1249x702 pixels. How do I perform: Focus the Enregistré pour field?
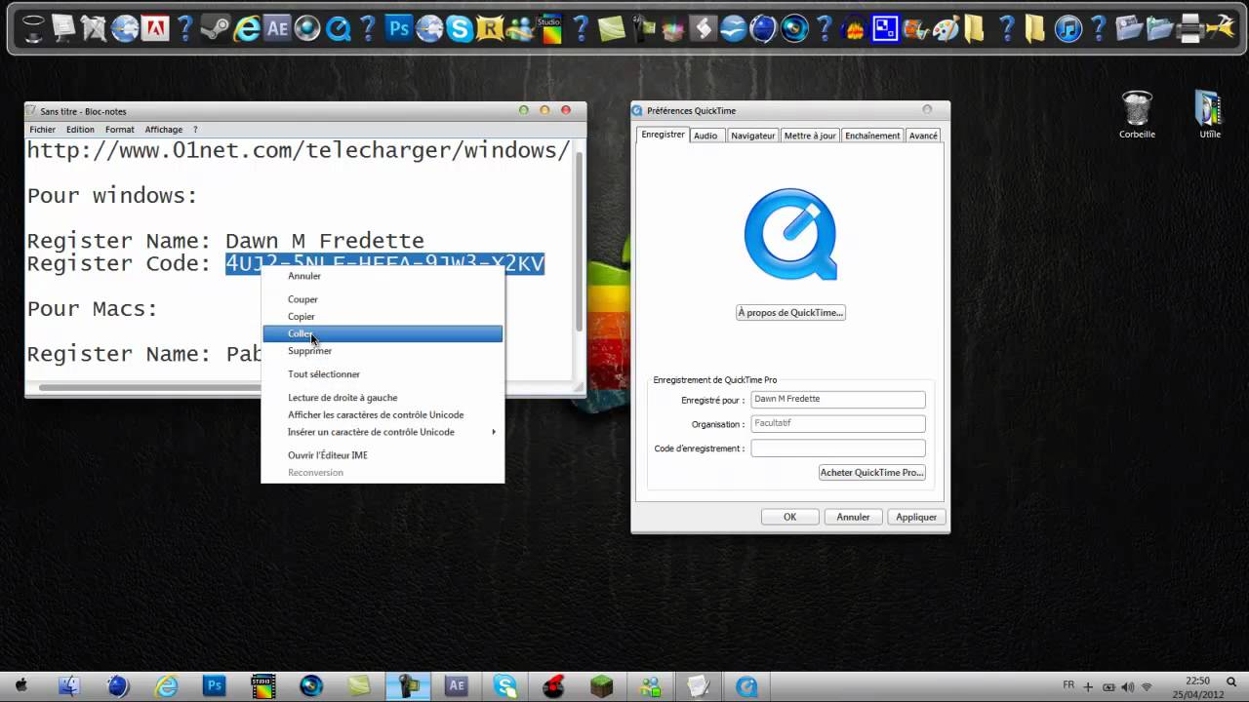click(x=838, y=399)
